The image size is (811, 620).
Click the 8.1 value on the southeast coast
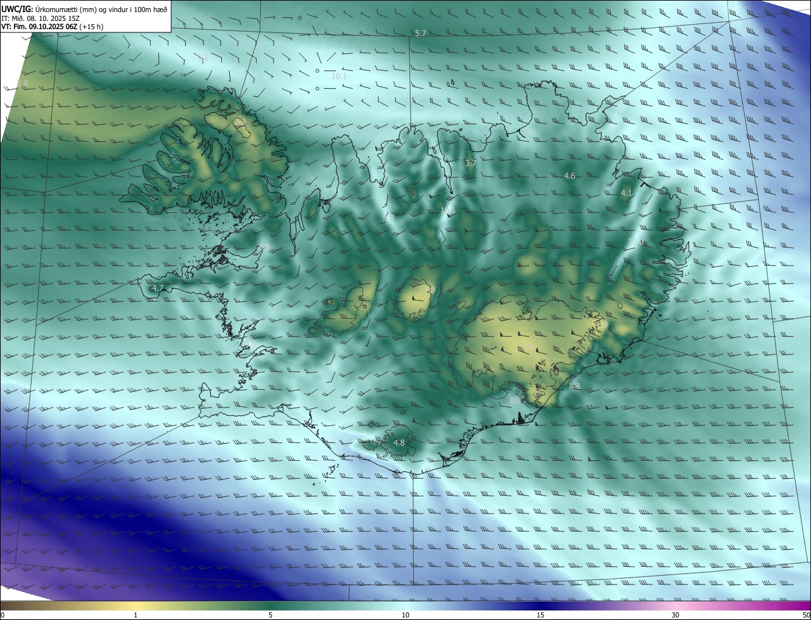(575, 385)
